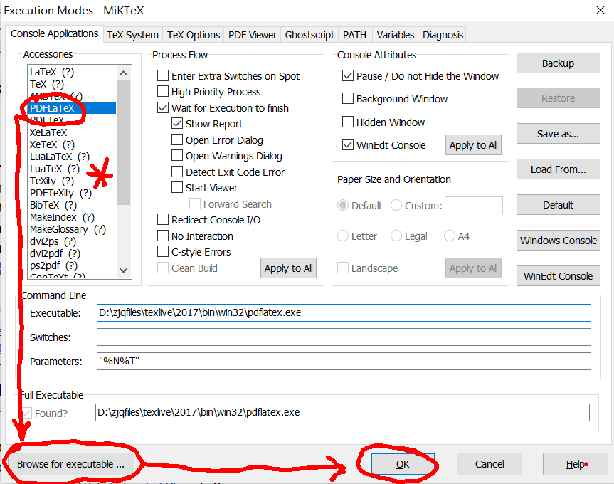Select dvi2pdf in Accessories list
The height and width of the screenshot is (484, 614).
pyautogui.click(x=72, y=254)
